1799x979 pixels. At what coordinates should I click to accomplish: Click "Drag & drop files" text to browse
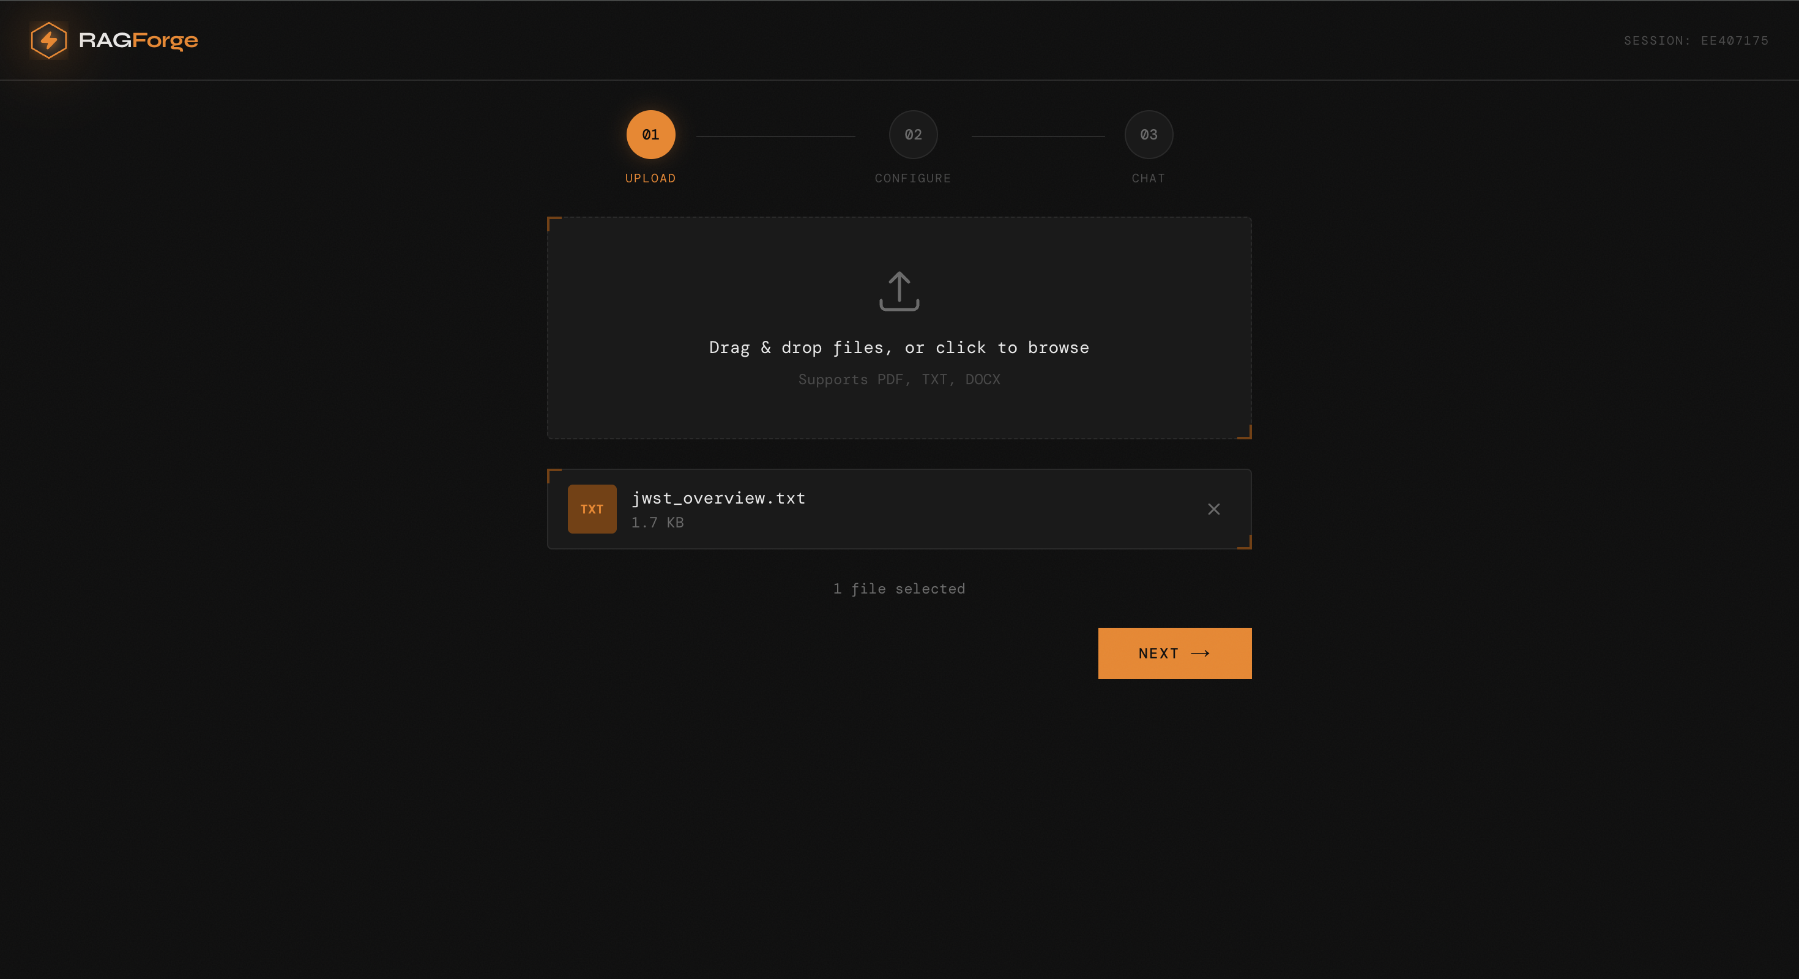coord(899,348)
